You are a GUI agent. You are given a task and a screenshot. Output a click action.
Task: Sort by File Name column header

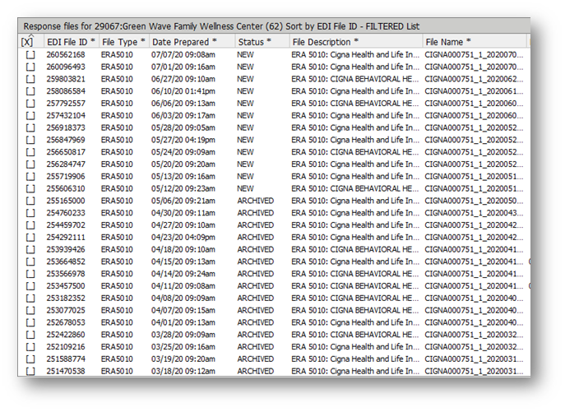pyautogui.click(x=448, y=41)
